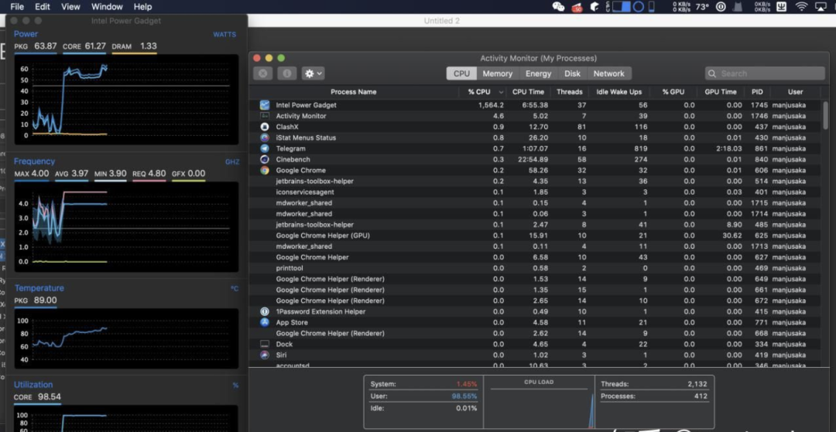This screenshot has height=432, width=836.
Task: Click the App Store process icon
Action: [x=265, y=322]
